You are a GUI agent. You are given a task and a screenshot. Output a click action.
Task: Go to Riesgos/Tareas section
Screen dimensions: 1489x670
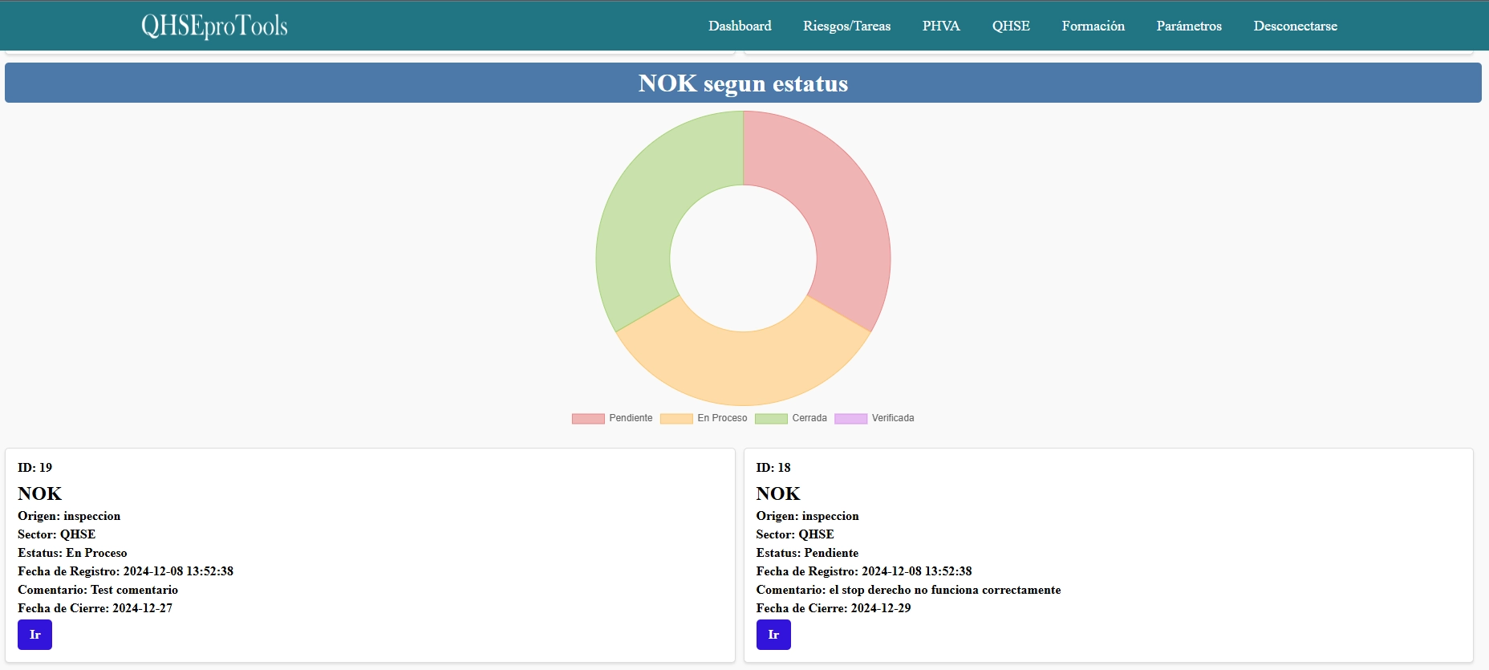coord(846,26)
